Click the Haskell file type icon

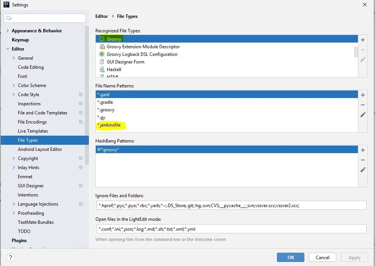tap(102, 70)
